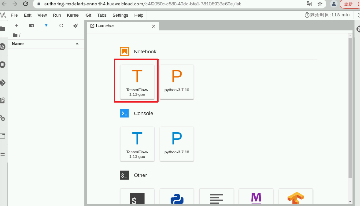Open python-3.7.10 console

click(x=177, y=144)
